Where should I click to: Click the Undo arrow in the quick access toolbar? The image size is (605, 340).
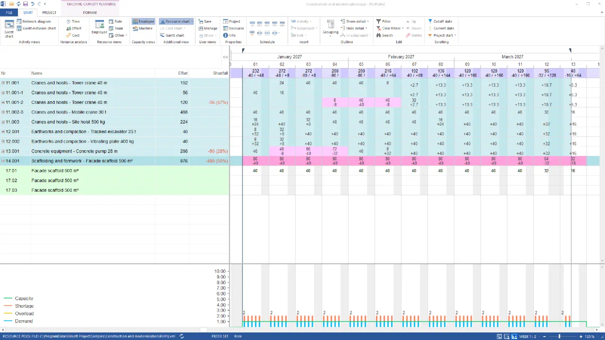32,4
